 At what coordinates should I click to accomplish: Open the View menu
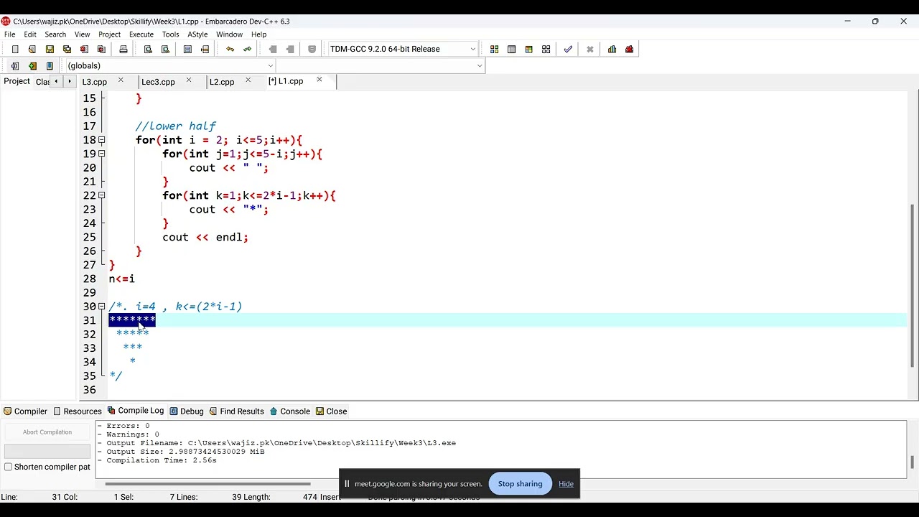tap(83, 34)
